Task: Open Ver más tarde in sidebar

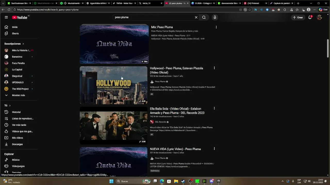Action: click(19, 125)
